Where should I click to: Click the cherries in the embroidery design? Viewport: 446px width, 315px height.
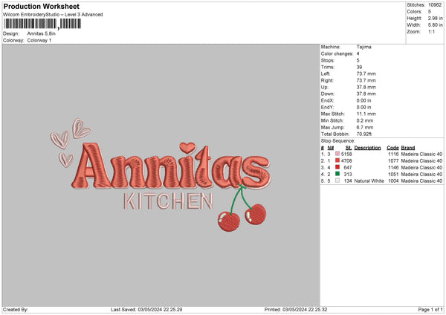[242, 208]
